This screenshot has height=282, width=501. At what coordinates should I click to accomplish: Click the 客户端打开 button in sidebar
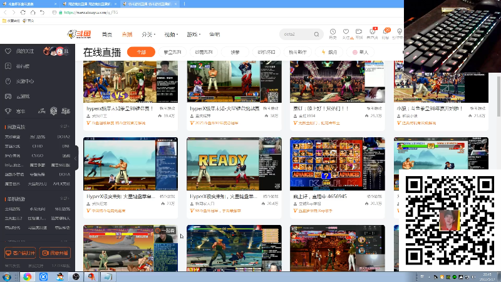coord(20,253)
